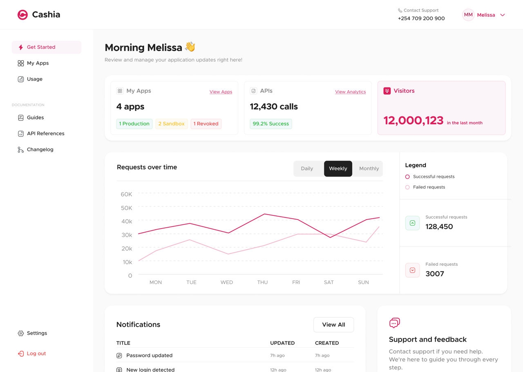Open My Apps via the grid icon
The height and width of the screenshot is (372, 523).
(x=20, y=63)
